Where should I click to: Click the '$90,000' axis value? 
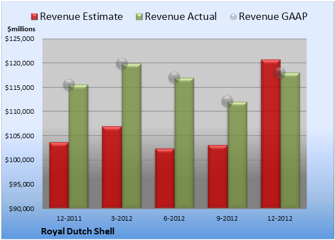pos(22,208)
